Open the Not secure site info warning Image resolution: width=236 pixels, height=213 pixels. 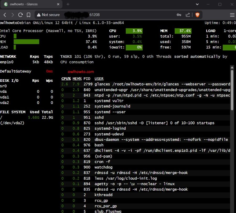[x=48, y=15]
